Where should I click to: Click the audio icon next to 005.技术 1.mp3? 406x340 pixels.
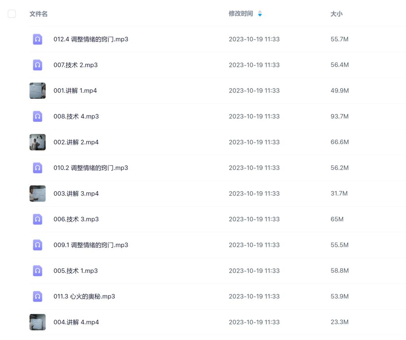(37, 271)
